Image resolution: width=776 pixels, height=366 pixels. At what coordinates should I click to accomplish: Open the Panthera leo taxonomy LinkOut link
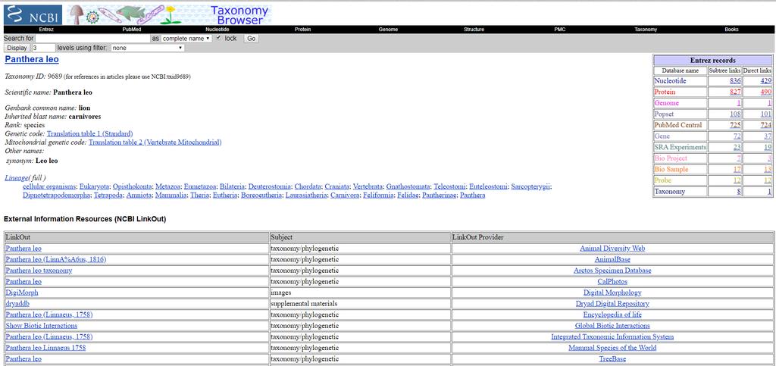(39, 271)
